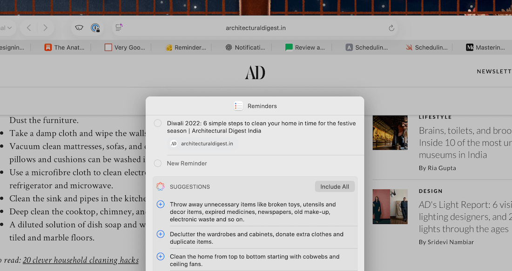The height and width of the screenshot is (271, 512).
Task: Switch to the 'Reminder...' tab
Action: click(186, 47)
